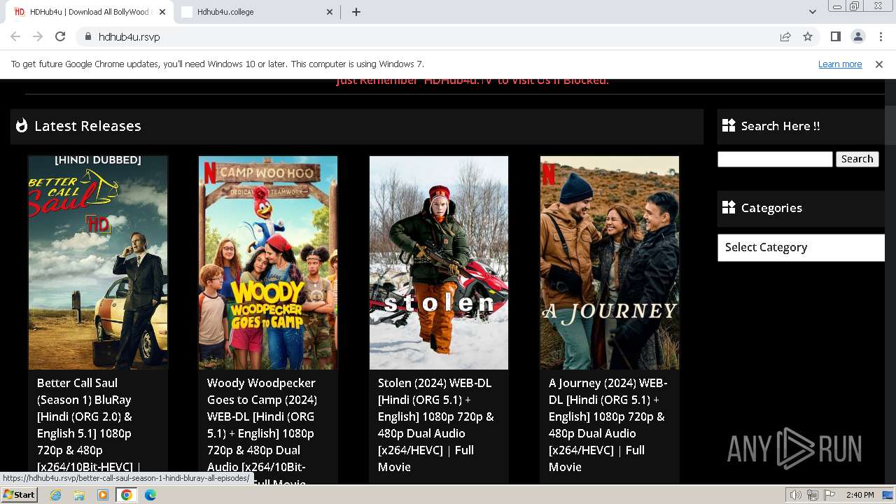Close the Hdhub4u.college tab
The height and width of the screenshot is (504, 896).
(x=330, y=12)
